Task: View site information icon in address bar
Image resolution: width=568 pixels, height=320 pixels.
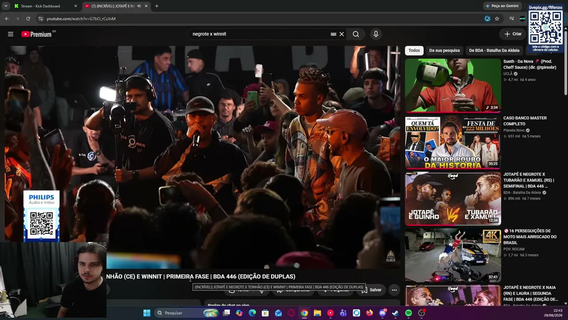Action: coord(41,19)
